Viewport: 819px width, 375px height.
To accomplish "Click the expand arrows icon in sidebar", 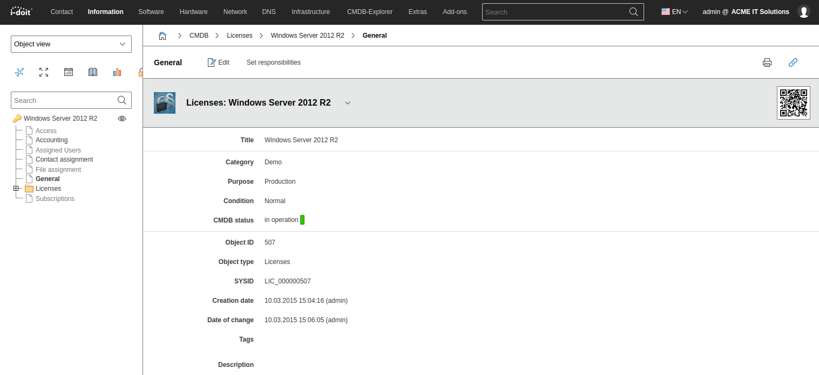I will point(44,72).
